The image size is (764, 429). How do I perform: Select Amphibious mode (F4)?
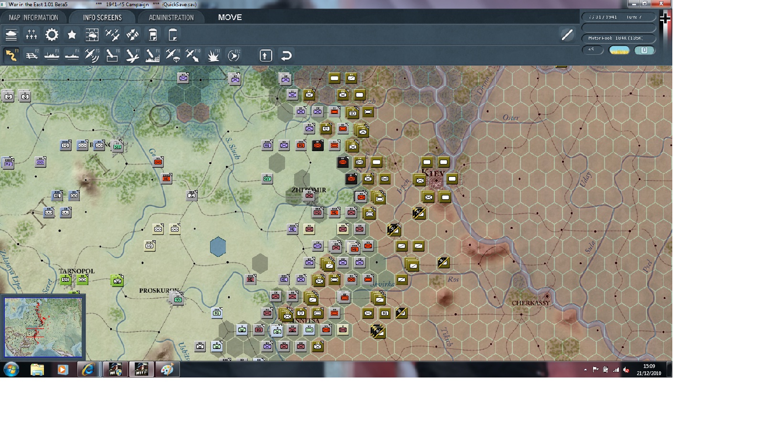[72, 55]
